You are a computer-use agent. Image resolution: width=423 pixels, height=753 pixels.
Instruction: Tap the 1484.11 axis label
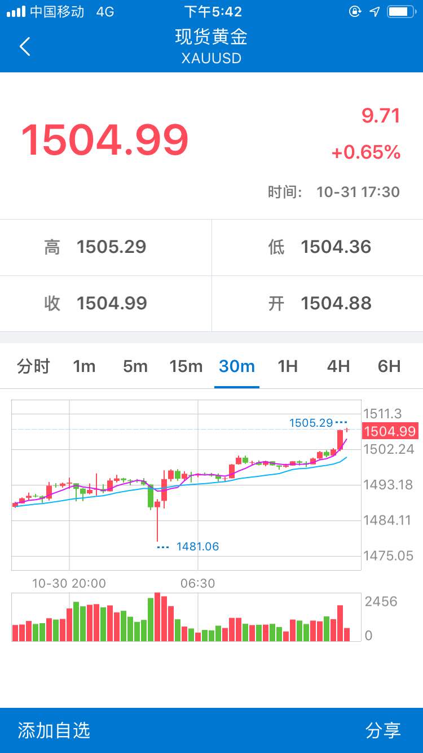pos(387,520)
